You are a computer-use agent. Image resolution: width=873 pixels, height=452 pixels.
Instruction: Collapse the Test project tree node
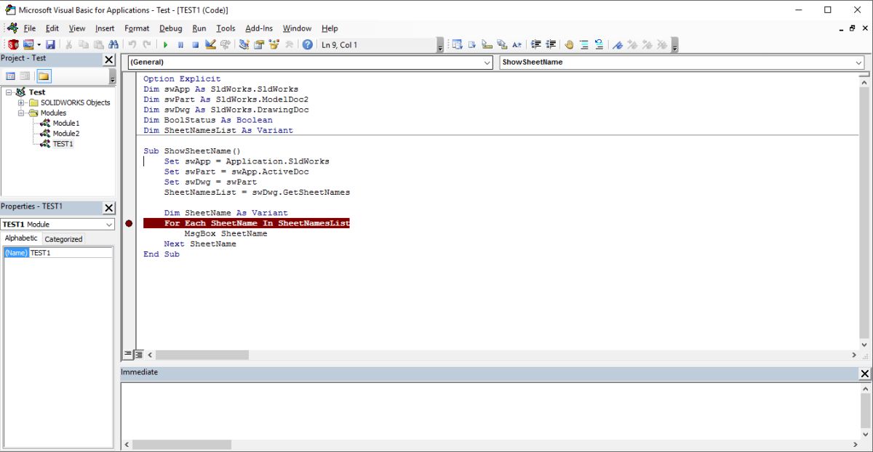pyautogui.click(x=9, y=92)
